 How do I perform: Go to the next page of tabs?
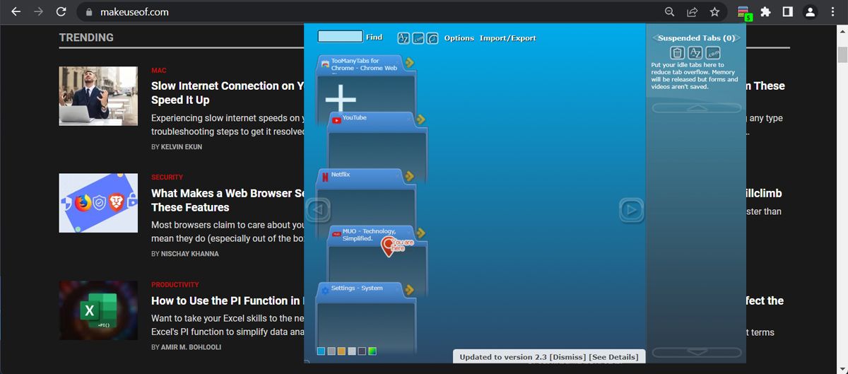(631, 209)
